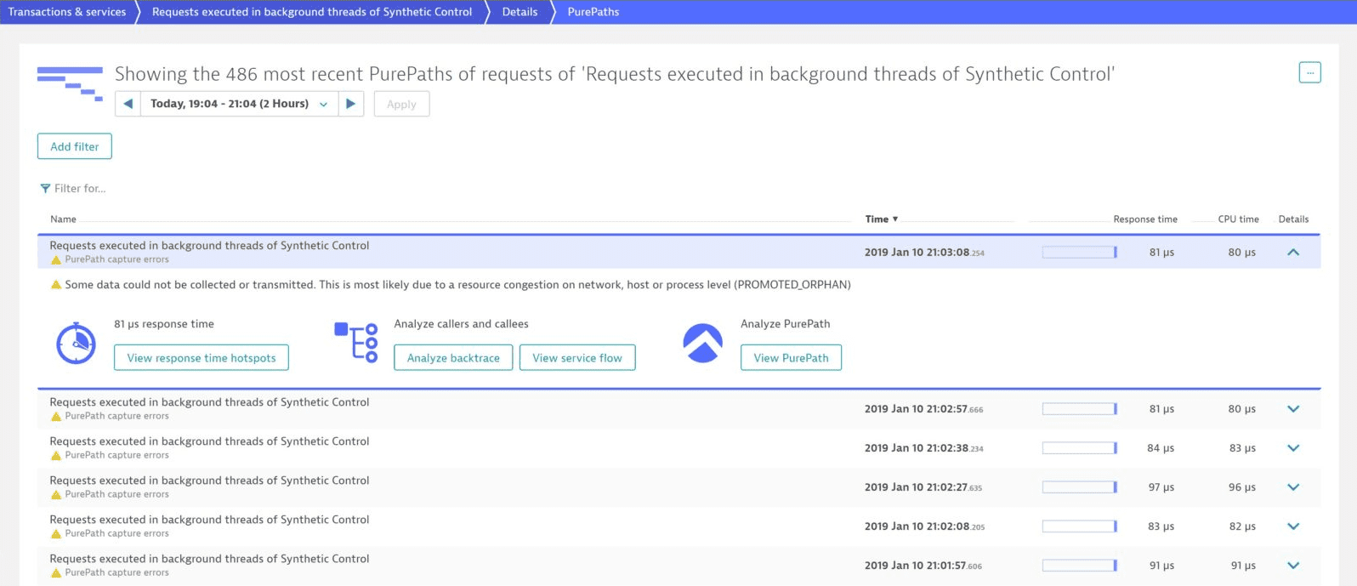The image size is (1357, 586).
Task: Click the 97 µs response time value
Action: click(x=1161, y=487)
